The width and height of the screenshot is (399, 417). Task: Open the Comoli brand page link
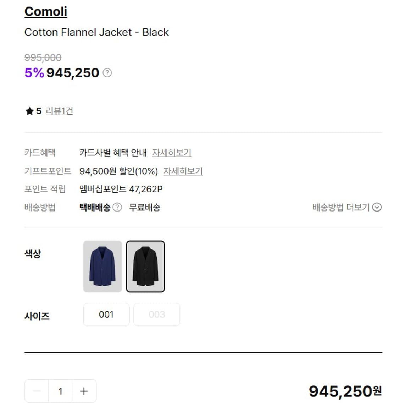(x=46, y=12)
